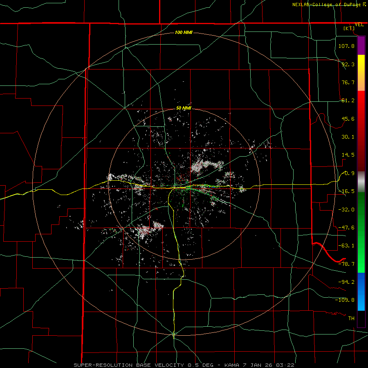The width and height of the screenshot is (368, 368).
Task: Click the 92.3 velocity scale value
Action: pos(348,64)
